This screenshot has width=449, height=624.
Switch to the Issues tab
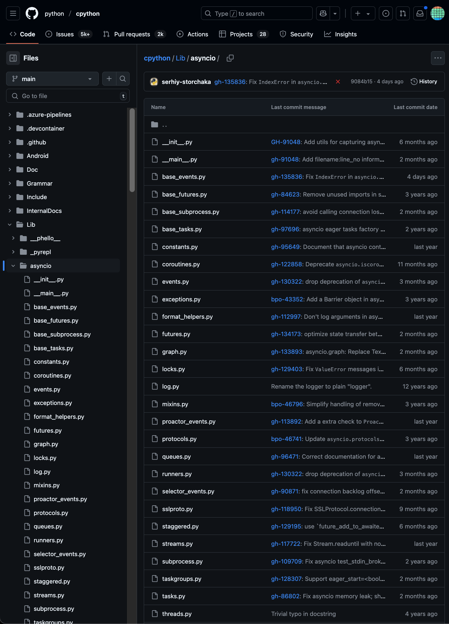(x=69, y=34)
